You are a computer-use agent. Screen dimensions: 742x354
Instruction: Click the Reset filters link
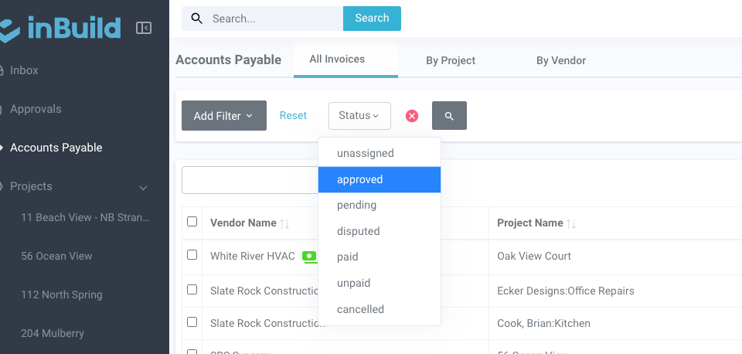[293, 116]
